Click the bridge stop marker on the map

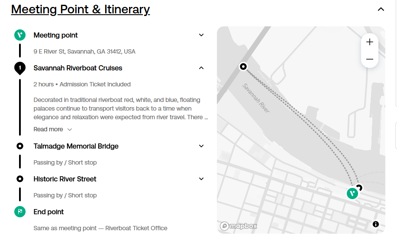click(x=243, y=67)
